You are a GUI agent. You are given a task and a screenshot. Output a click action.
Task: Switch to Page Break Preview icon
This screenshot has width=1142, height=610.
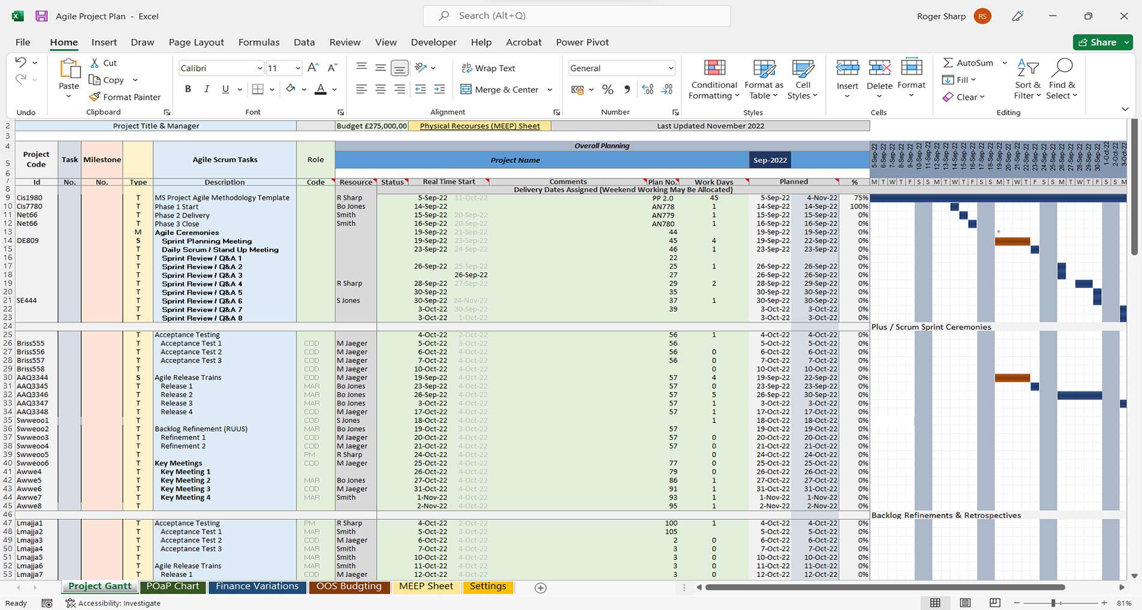pos(995,603)
